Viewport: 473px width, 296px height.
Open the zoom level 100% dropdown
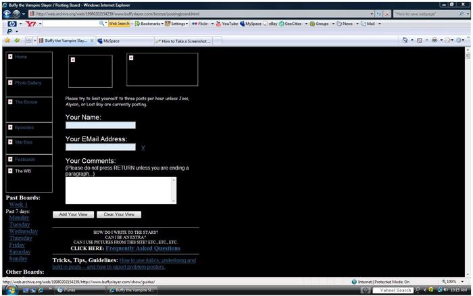tap(462, 282)
